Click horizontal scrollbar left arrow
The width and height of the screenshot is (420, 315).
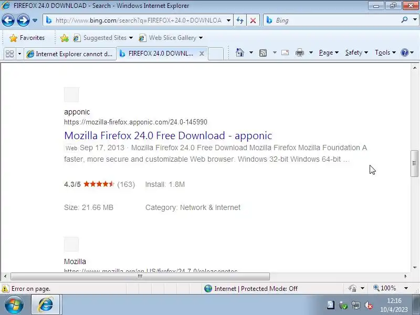coord(5,276)
